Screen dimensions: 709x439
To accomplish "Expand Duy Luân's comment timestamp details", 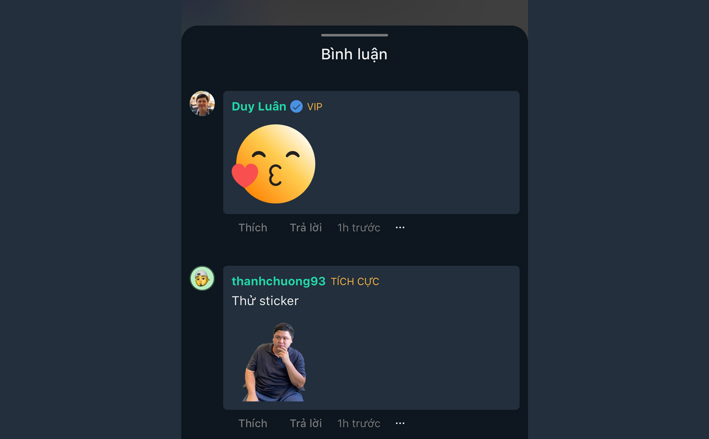I will point(358,227).
